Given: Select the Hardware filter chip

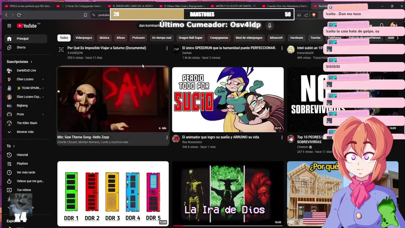Looking at the screenshot, I should pyautogui.click(x=296, y=38).
